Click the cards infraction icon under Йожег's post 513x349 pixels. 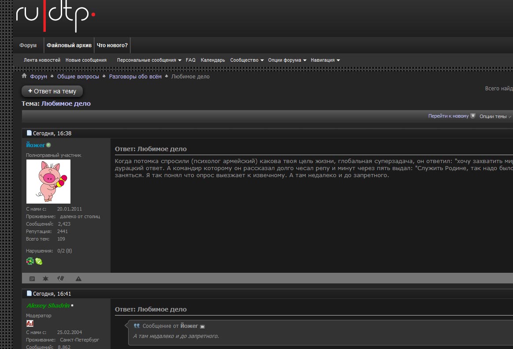pos(61,278)
